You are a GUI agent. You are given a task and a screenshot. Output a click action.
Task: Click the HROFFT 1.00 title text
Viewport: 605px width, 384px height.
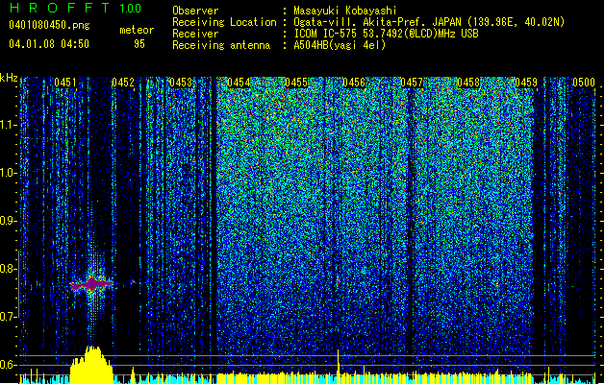coord(76,8)
